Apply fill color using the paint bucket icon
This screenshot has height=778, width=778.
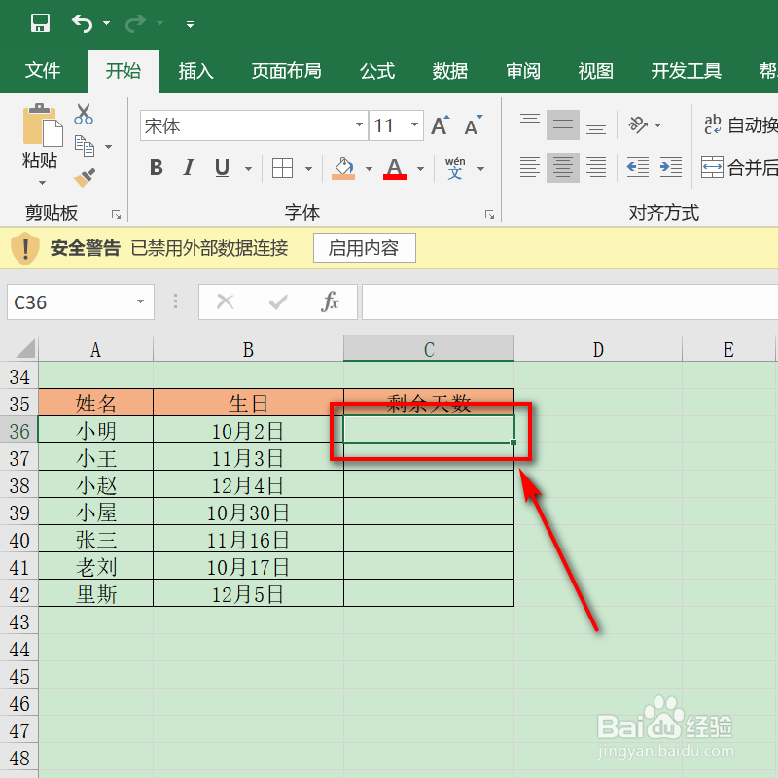[345, 167]
